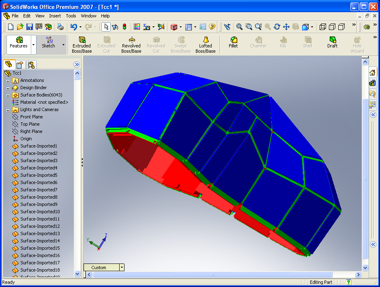The width and height of the screenshot is (380, 287).
Task: Apply the Fillet tool
Action: tap(233, 42)
